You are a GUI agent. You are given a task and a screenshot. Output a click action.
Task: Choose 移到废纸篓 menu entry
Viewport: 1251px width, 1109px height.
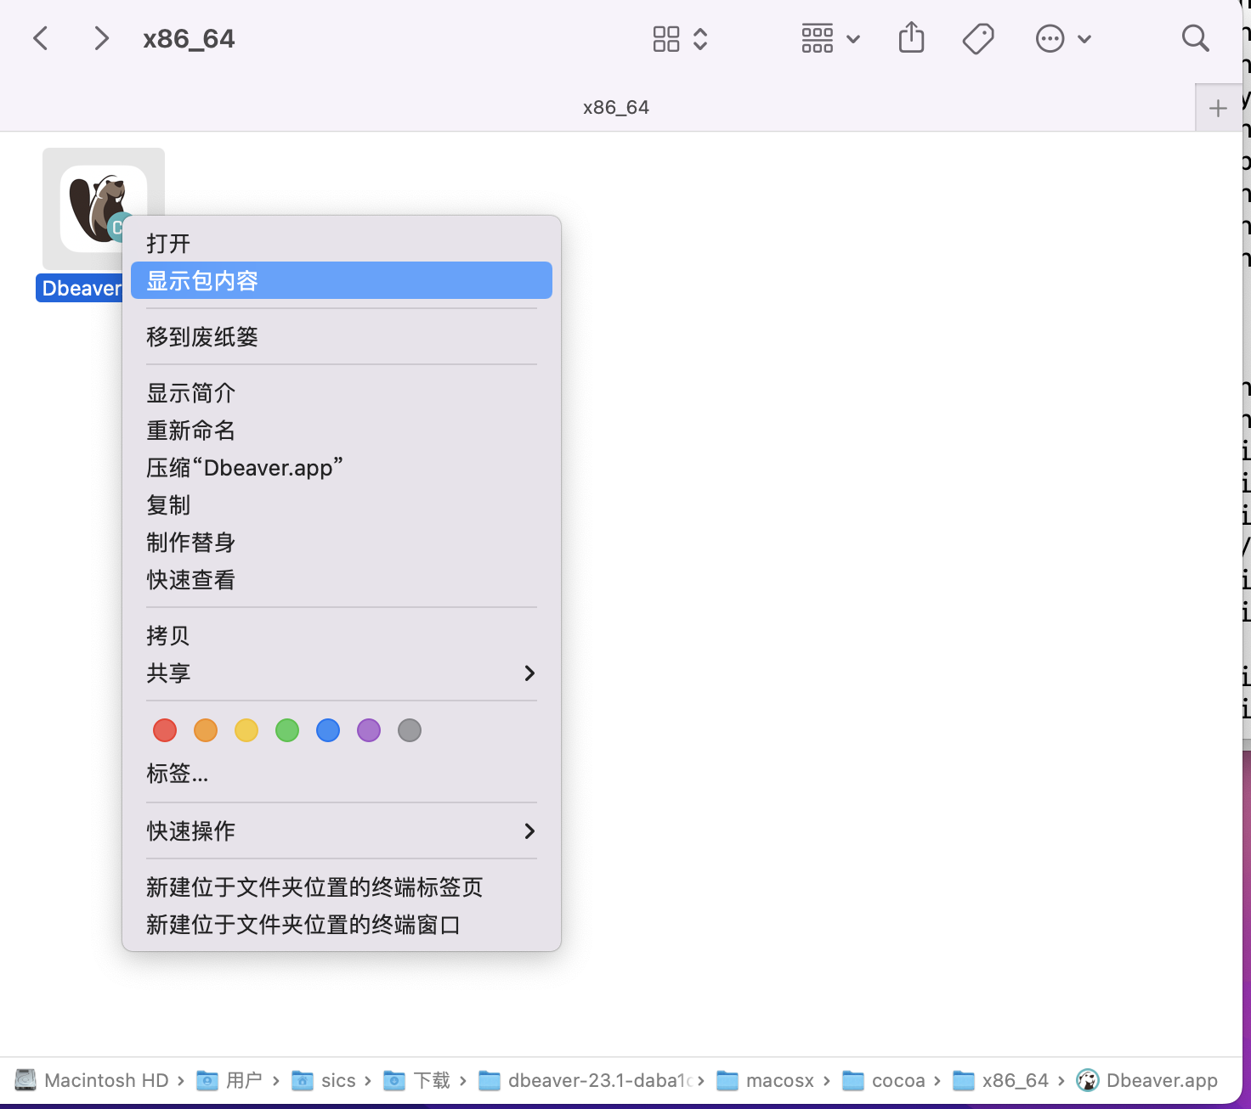pos(342,337)
